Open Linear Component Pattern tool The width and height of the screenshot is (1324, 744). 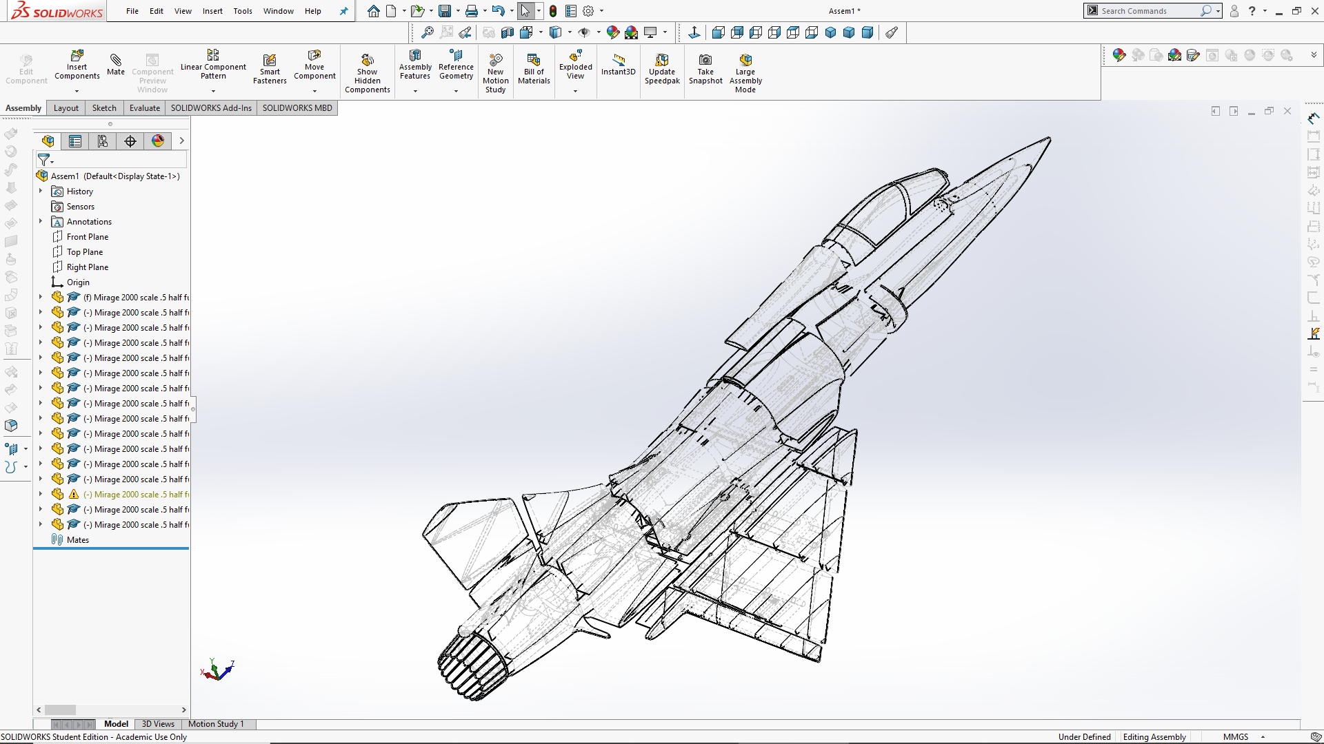pos(213,65)
